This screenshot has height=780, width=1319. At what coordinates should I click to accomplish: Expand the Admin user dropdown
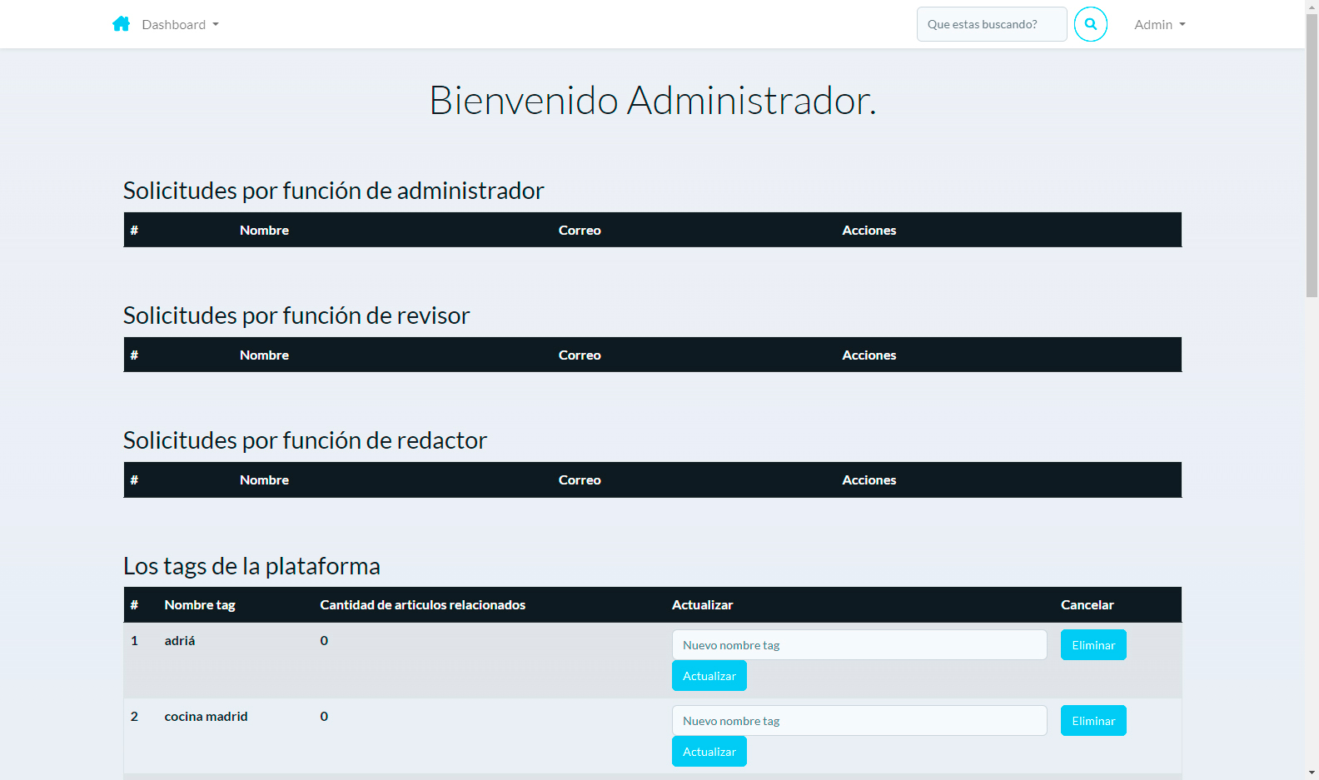tap(1159, 24)
